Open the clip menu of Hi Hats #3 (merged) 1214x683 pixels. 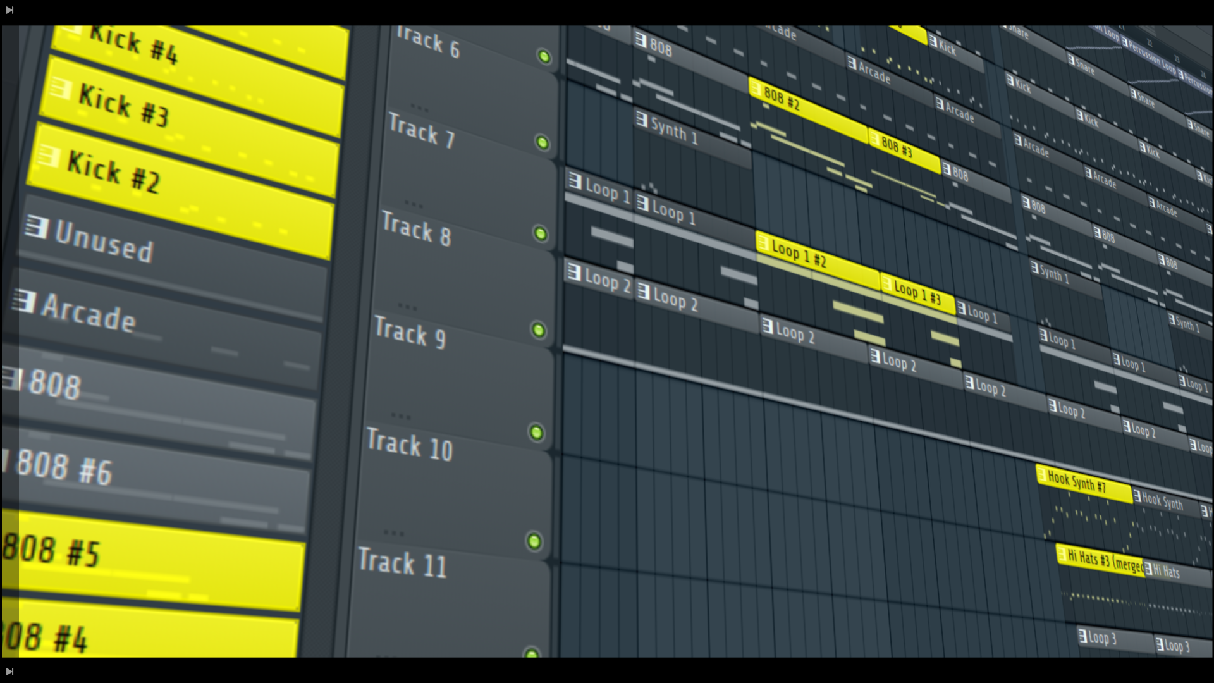(x=1061, y=553)
